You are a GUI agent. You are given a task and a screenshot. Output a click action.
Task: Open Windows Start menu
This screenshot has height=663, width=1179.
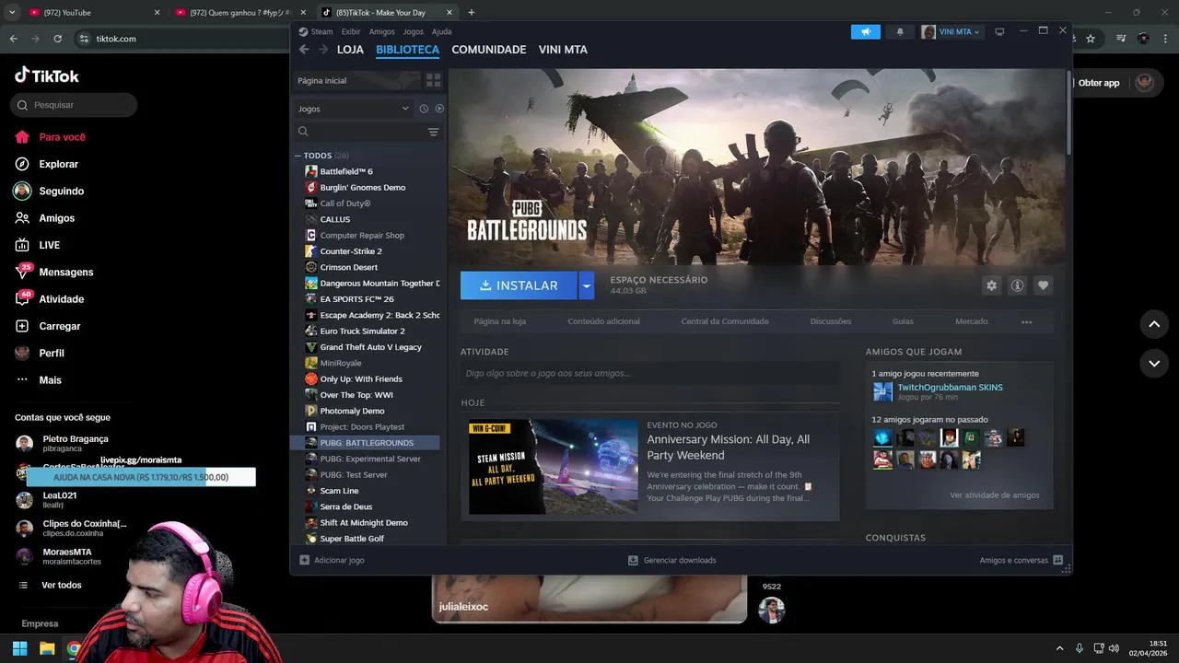[x=19, y=648]
